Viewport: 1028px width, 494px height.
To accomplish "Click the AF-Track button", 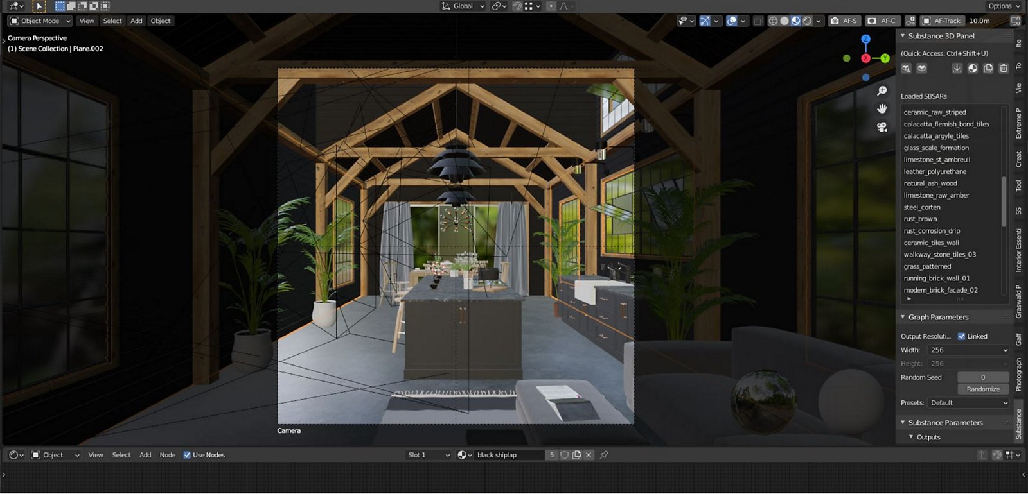I will point(941,21).
